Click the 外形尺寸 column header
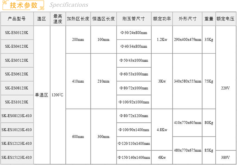237x165 pixels. click(x=187, y=19)
